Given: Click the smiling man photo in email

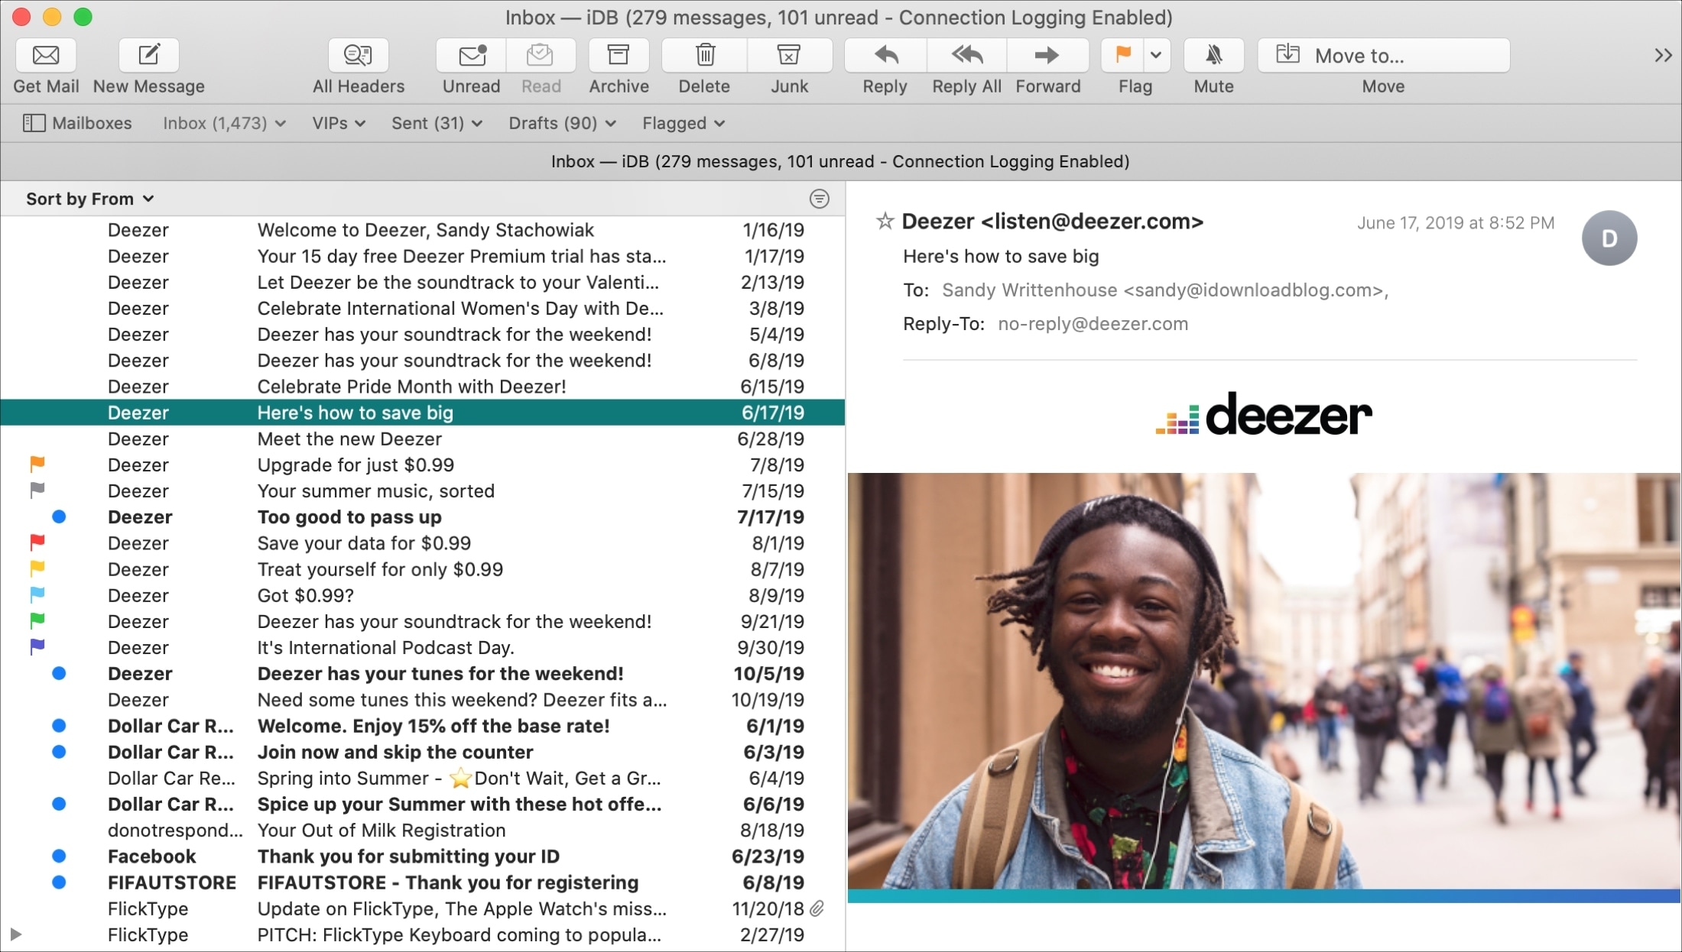Looking at the screenshot, I should click(1264, 681).
